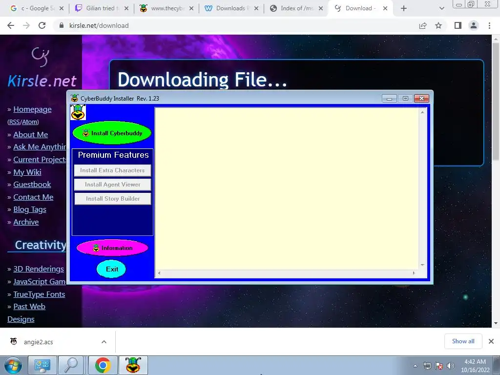
Task: Close the Index of /ms tab
Action: [321, 8]
